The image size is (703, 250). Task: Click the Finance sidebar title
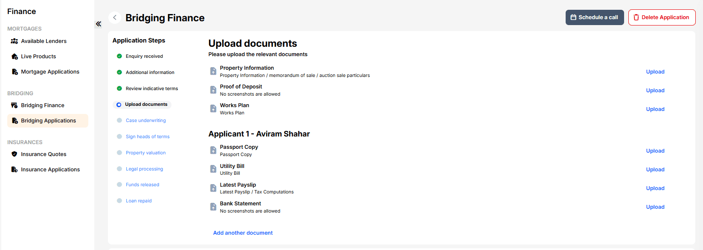(21, 11)
